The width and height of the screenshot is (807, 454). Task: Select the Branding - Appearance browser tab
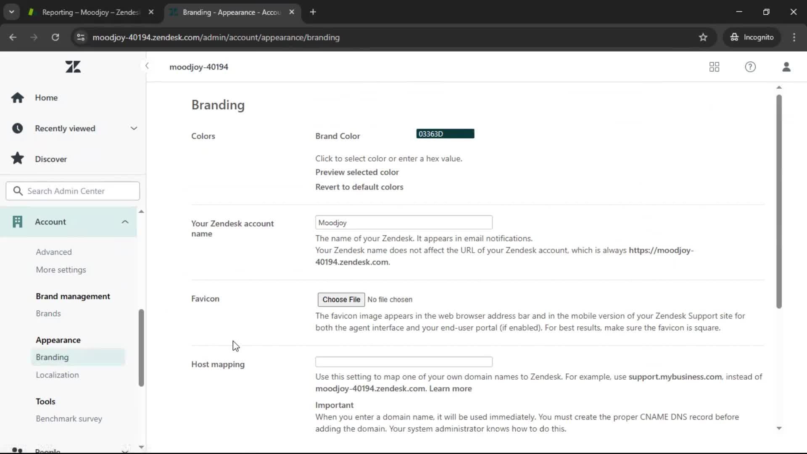pyautogui.click(x=232, y=12)
